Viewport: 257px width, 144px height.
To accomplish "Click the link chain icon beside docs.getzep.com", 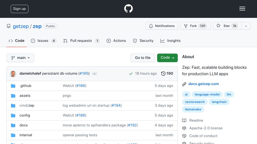I will pyautogui.click(x=184, y=84).
